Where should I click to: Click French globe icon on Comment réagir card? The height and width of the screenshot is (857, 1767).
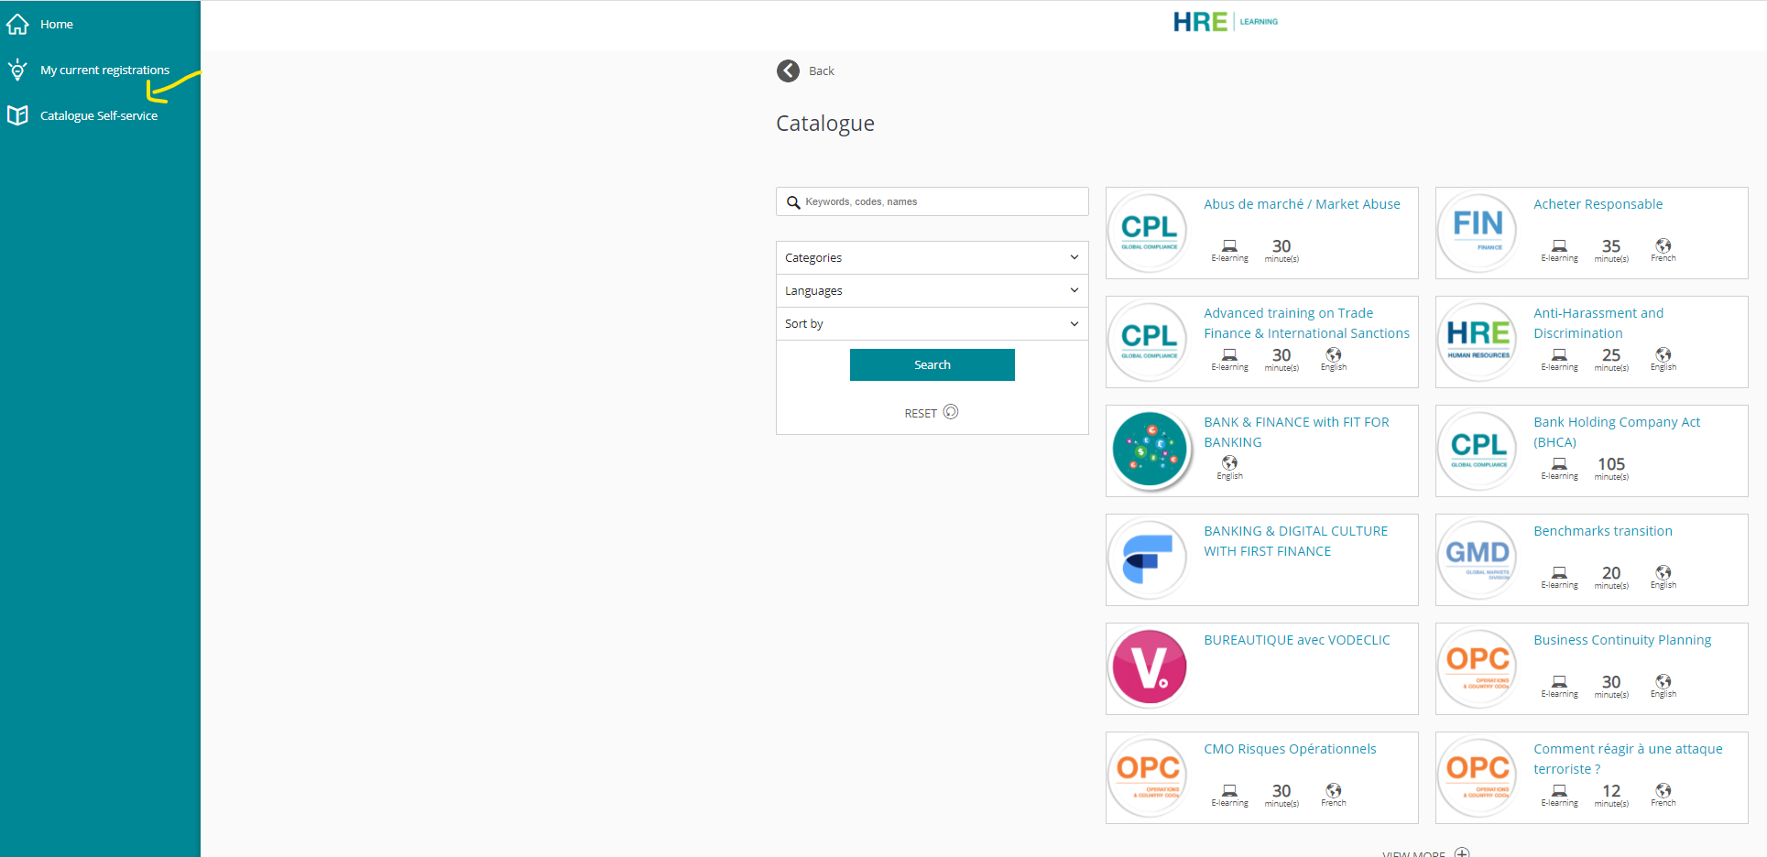1663,790
